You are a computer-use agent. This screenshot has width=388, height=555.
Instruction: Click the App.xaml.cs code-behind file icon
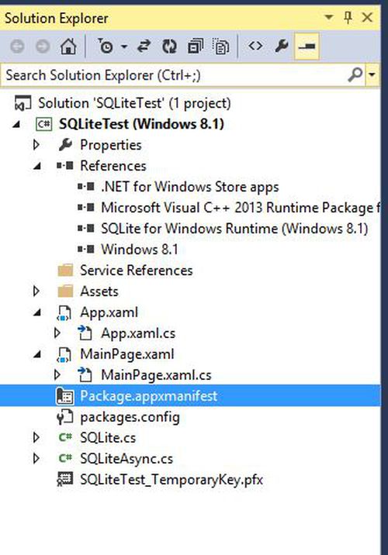click(85, 333)
